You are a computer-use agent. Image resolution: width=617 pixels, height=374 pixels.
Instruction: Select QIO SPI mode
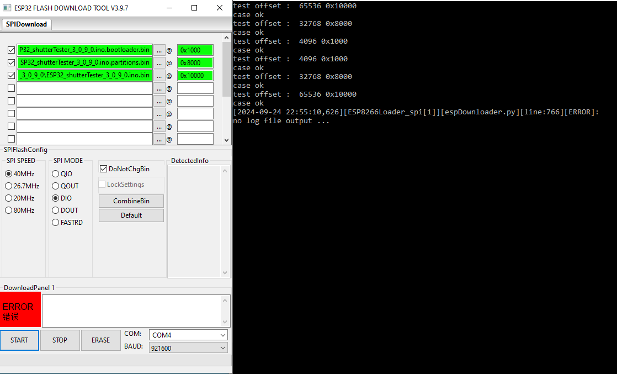coord(56,174)
